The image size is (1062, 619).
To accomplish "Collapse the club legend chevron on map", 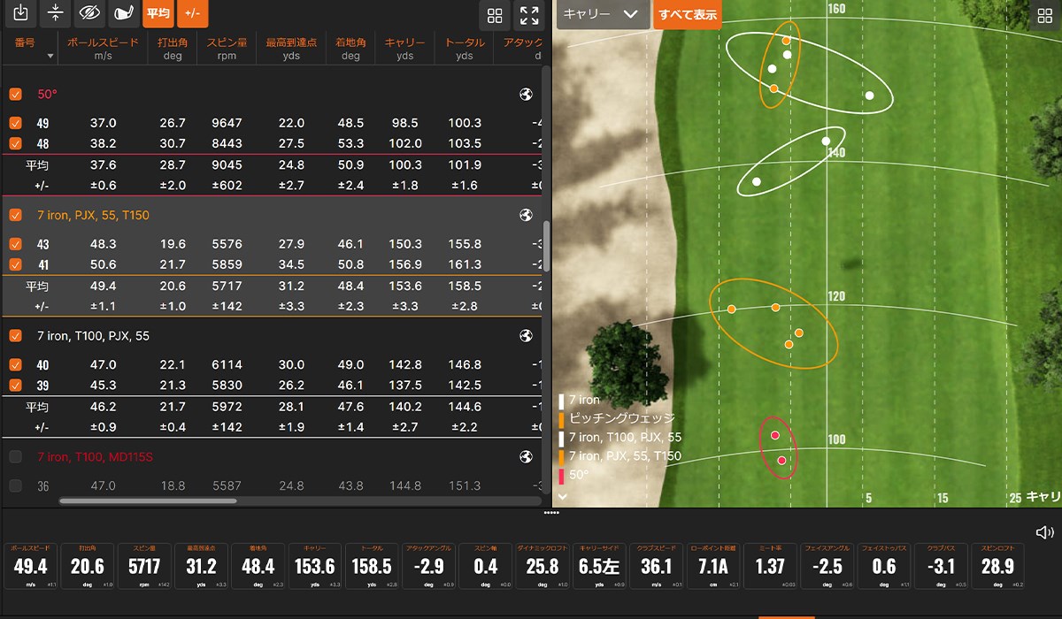I will pos(562,497).
